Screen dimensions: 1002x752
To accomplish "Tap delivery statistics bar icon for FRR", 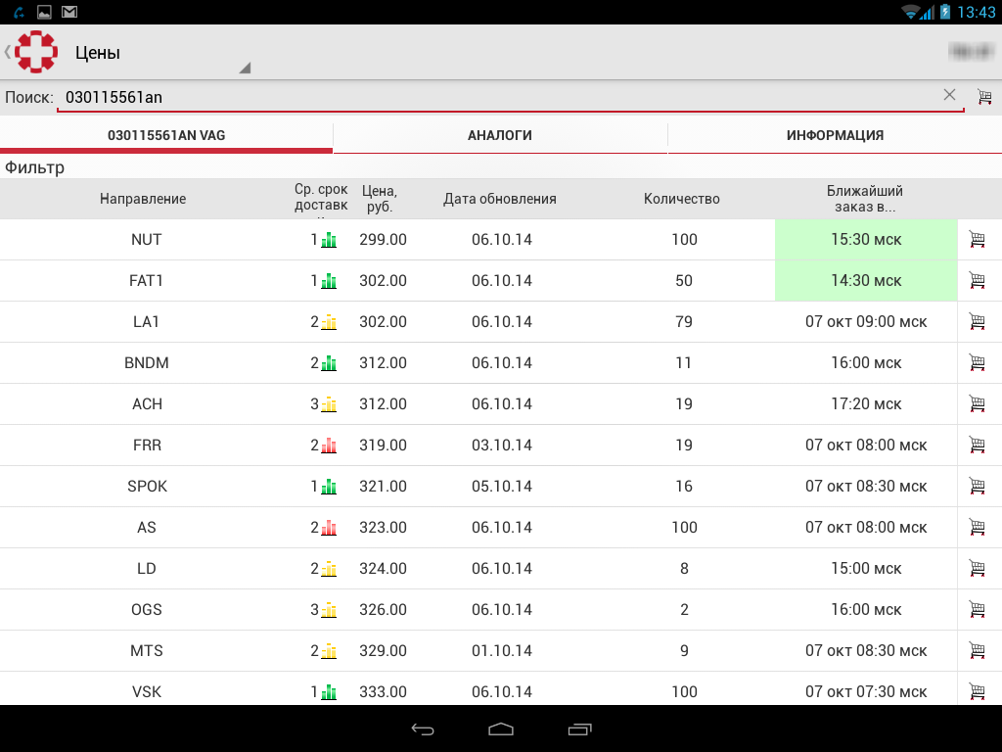I will pyautogui.click(x=329, y=446).
